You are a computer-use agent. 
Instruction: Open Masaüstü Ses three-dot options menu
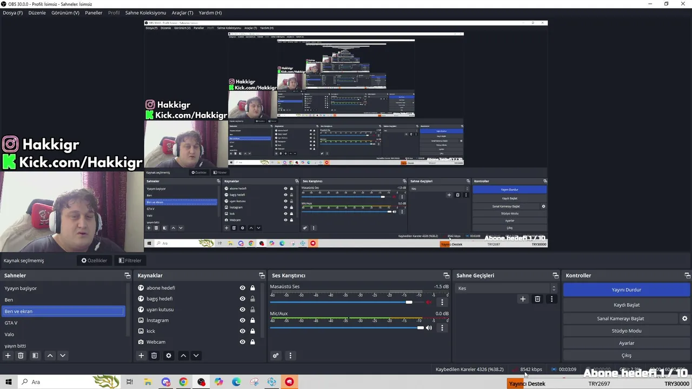[x=442, y=302]
